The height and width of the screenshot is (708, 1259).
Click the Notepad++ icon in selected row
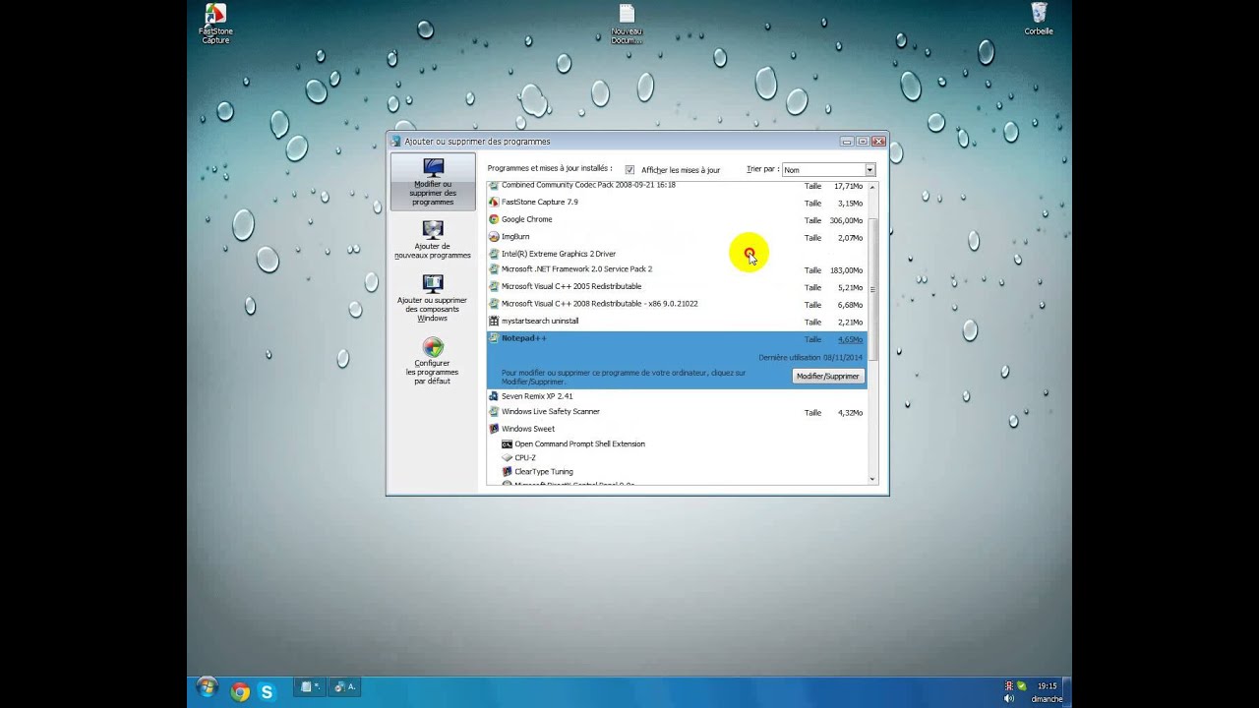click(x=494, y=338)
